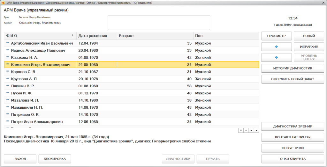
Task: Click the date link 1 июля 2019
Action: click(x=293, y=25)
